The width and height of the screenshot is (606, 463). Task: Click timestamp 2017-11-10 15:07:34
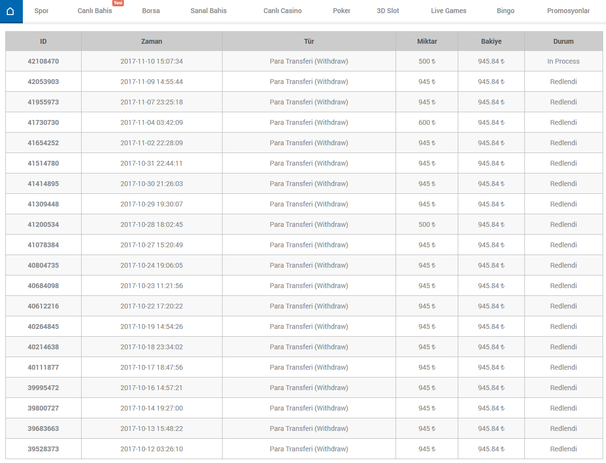point(152,61)
